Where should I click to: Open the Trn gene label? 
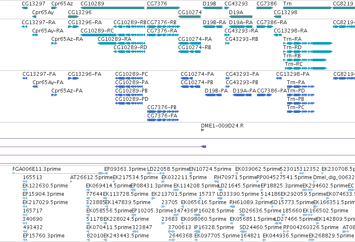[x=287, y=4]
